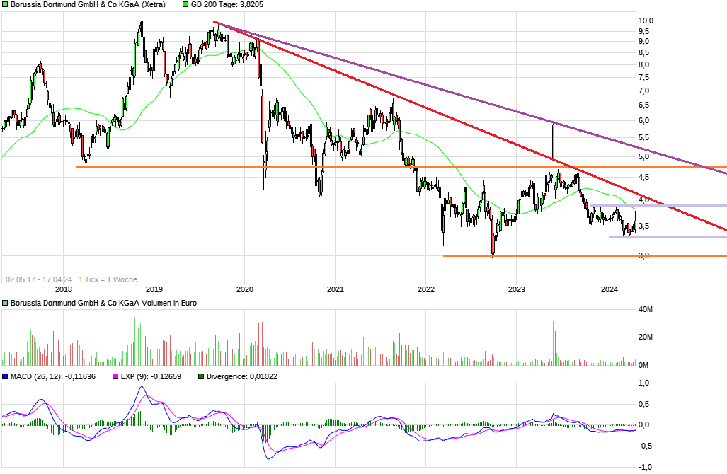Click the 8,0 price axis label
This screenshot has width=727, height=474.
tap(644, 65)
